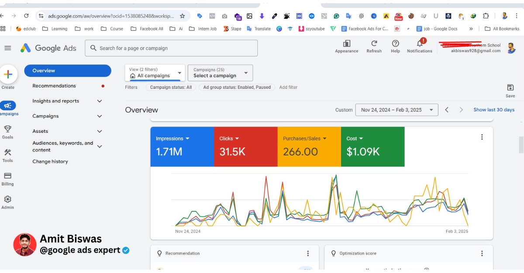This screenshot has height=273, width=524.
Task: Open Change history
Action: (50, 162)
